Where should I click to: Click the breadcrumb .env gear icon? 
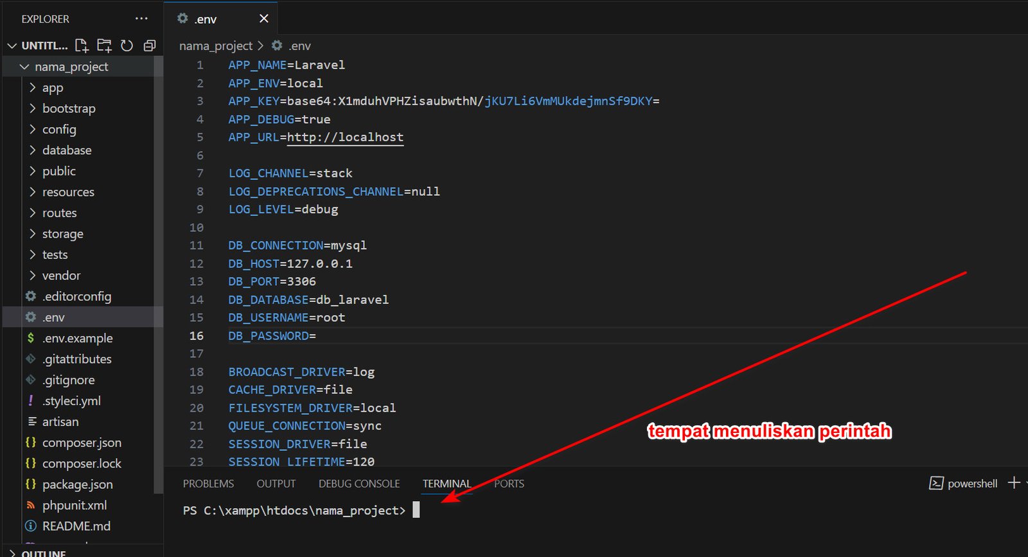pos(277,46)
